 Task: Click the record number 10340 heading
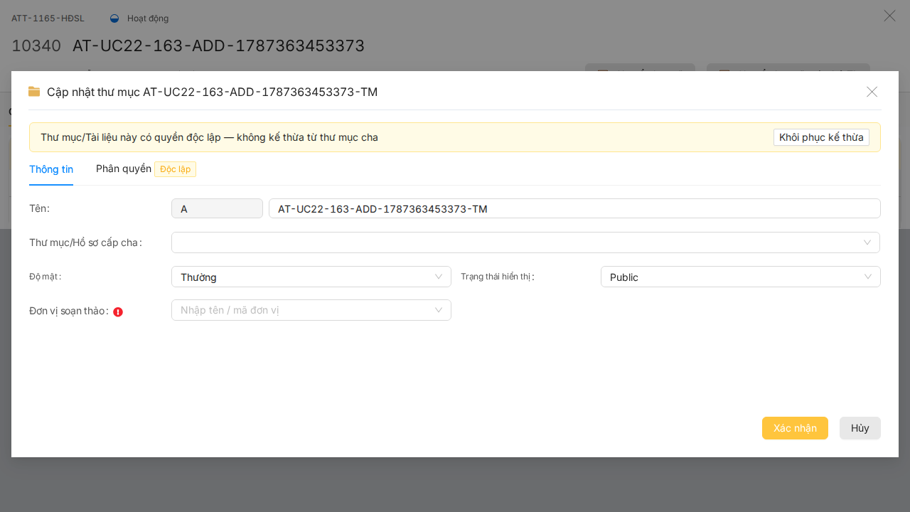pyautogui.click(x=36, y=46)
